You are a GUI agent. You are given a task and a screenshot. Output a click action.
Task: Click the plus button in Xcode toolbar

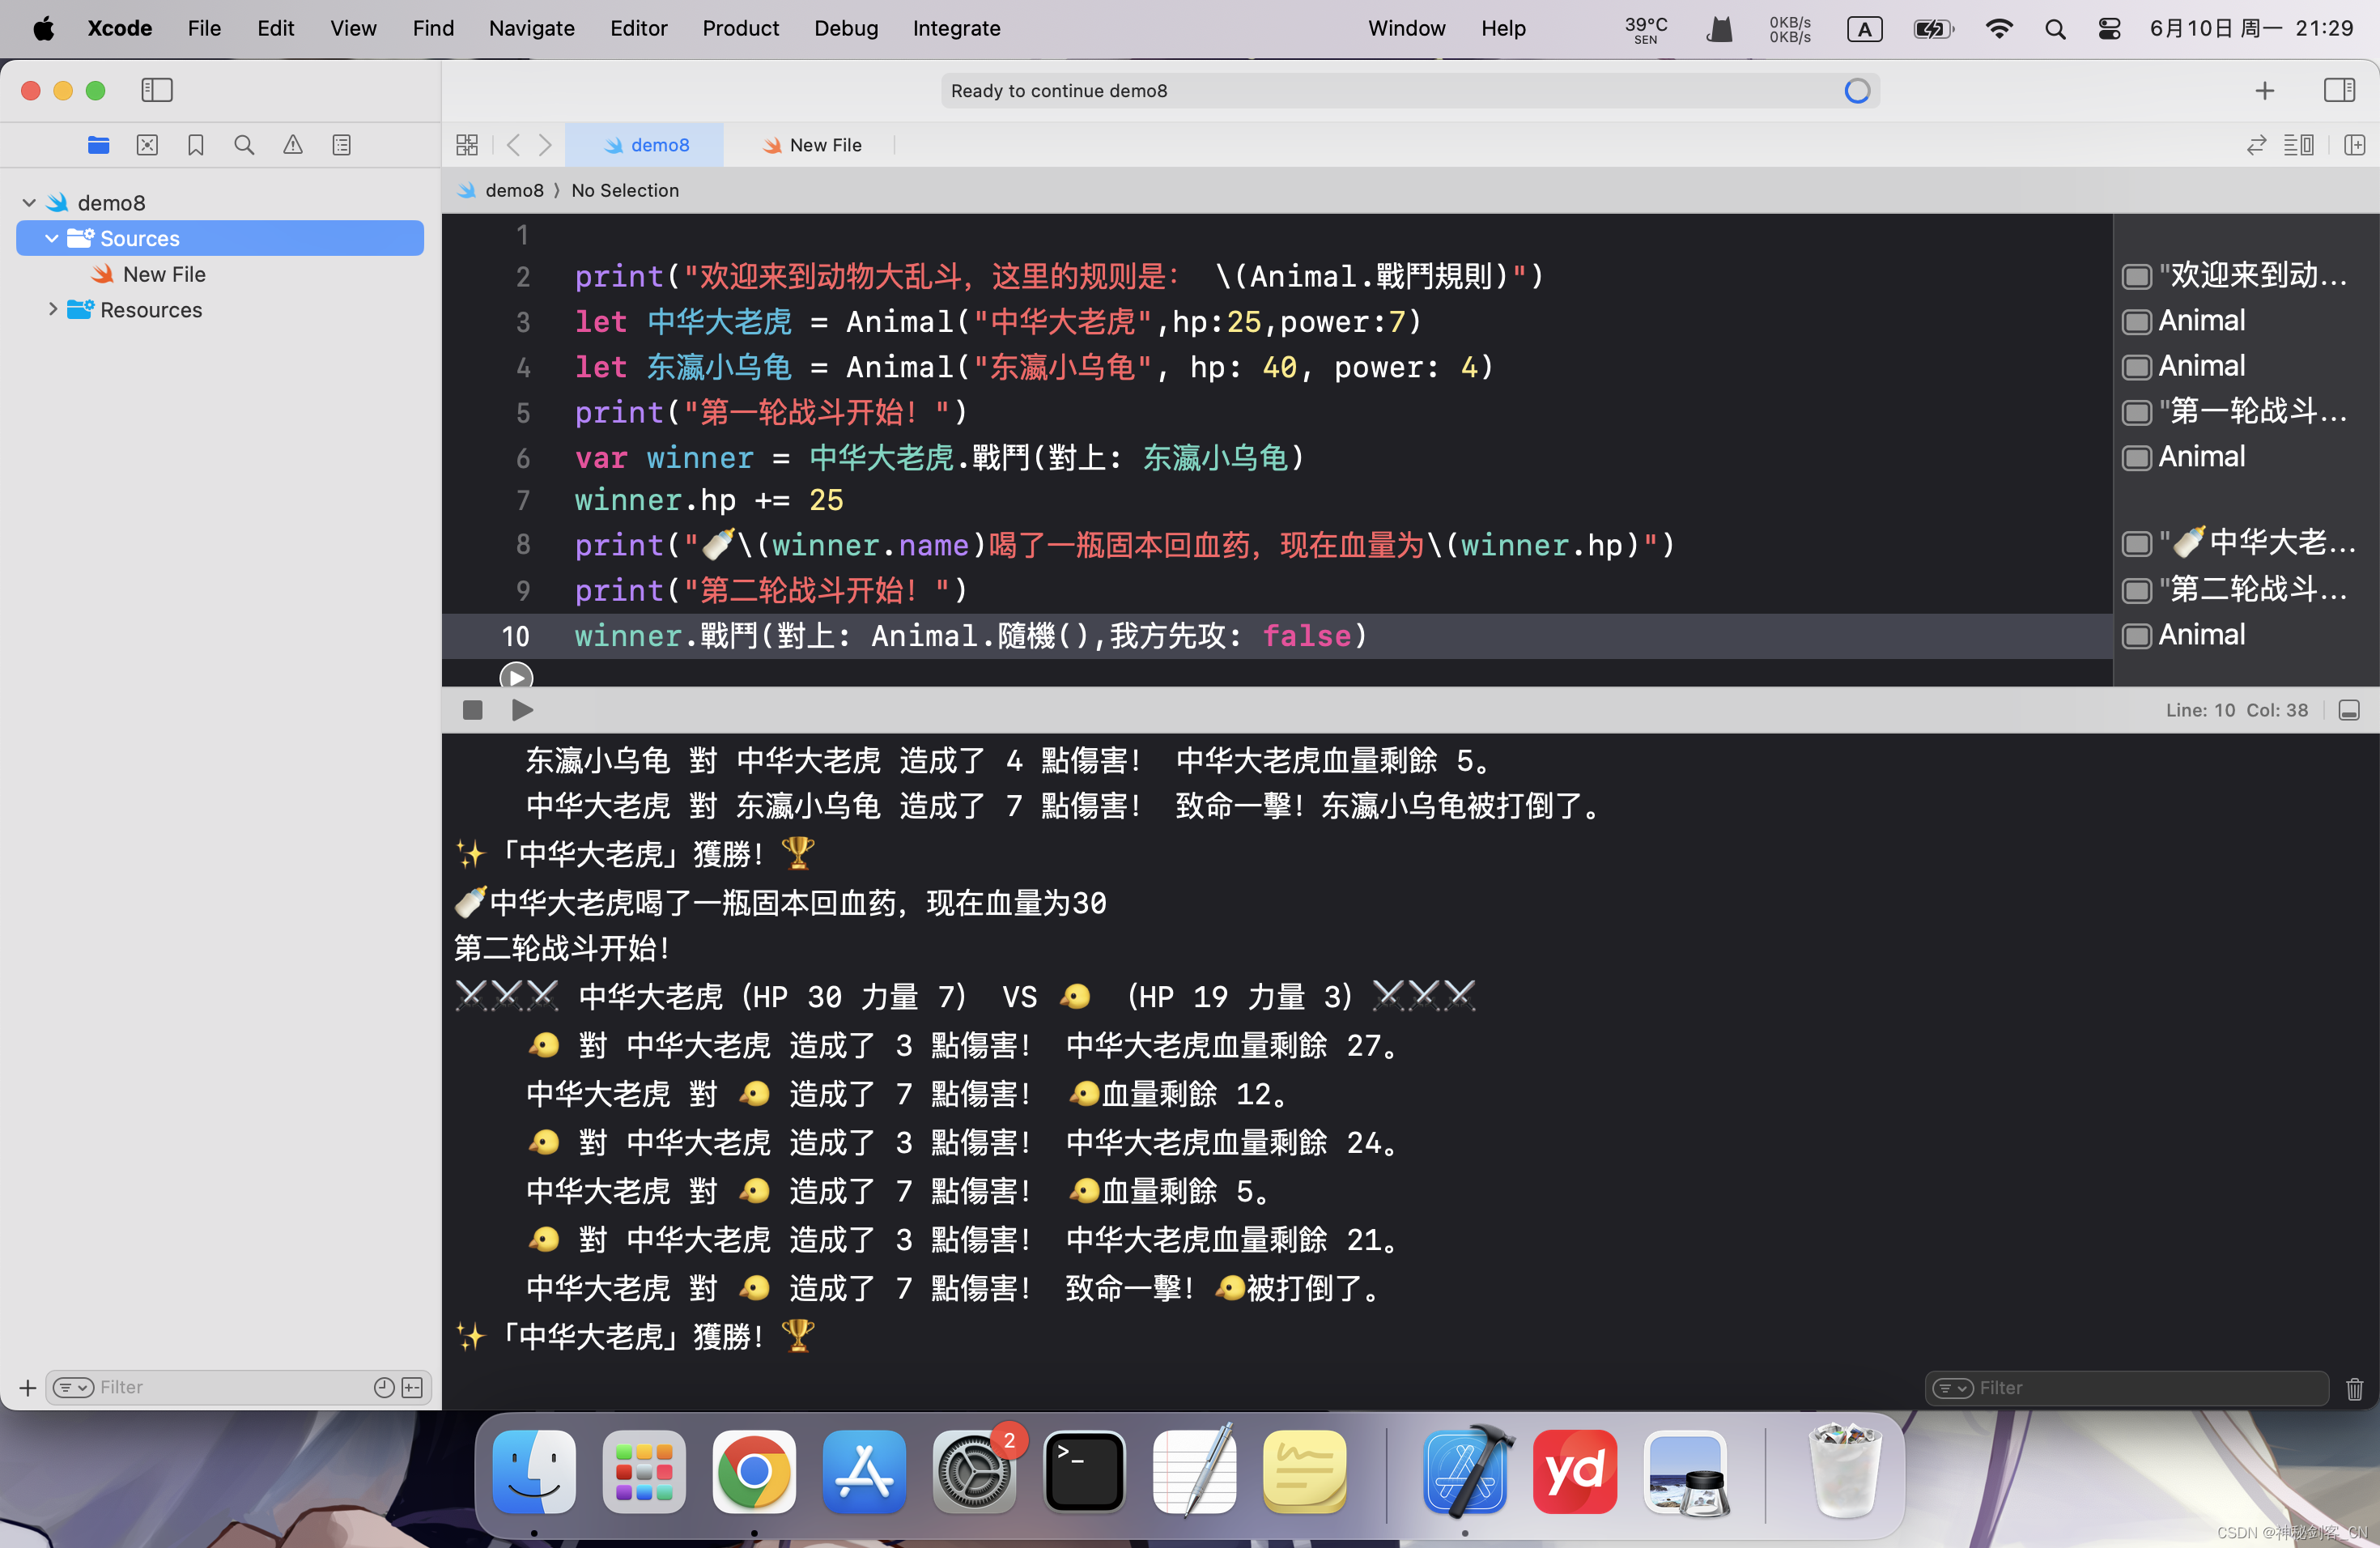(x=2265, y=90)
